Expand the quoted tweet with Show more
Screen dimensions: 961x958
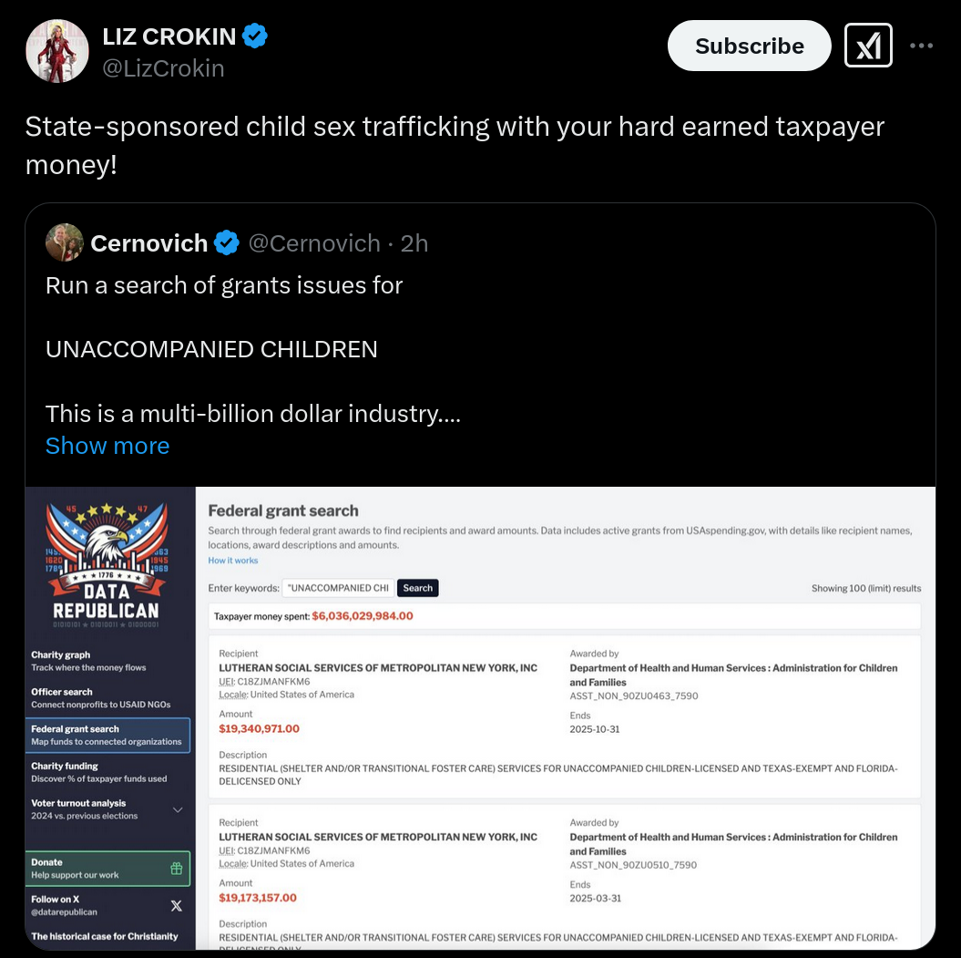point(107,446)
